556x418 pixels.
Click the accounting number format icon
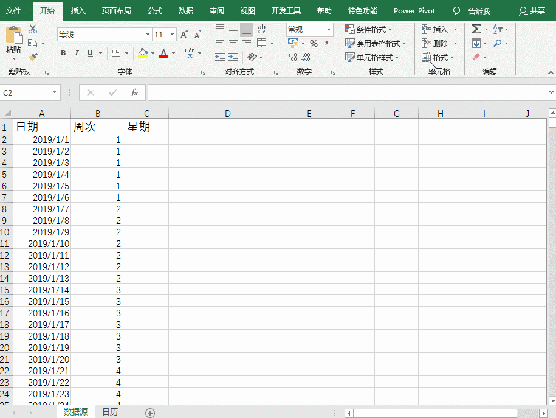(x=293, y=43)
